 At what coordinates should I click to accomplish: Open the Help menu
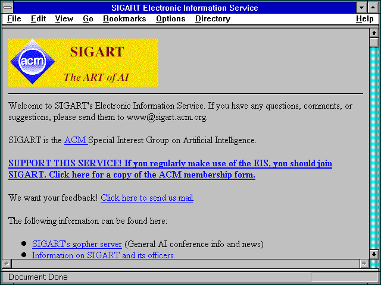point(364,19)
